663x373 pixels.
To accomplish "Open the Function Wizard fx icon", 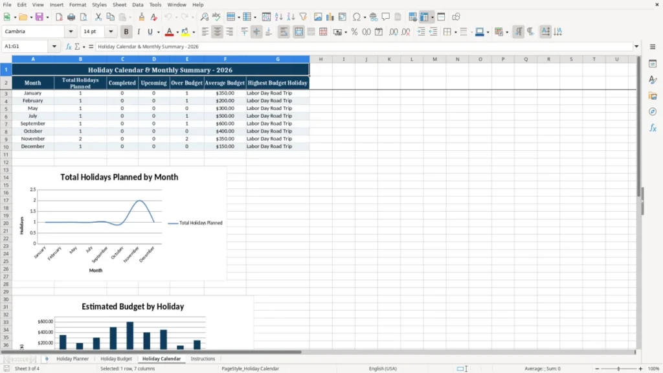I will (x=69, y=47).
